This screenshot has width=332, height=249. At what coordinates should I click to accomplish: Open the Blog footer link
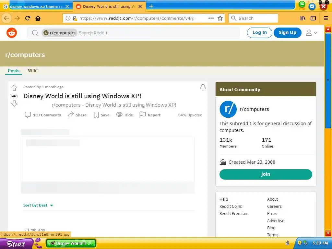pos(271,228)
